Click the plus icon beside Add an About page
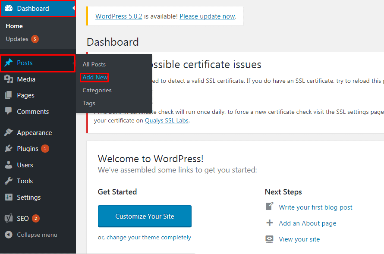Screen dimensions: 384x254 coord(270,223)
